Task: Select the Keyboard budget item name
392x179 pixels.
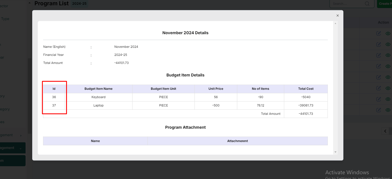Action: click(98, 97)
